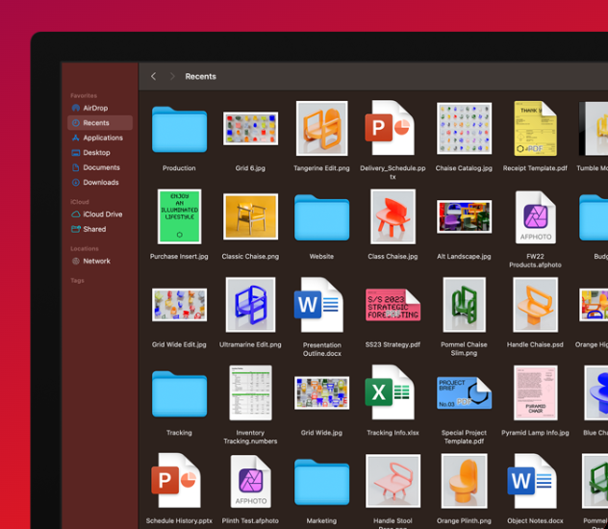
Task: Select the Delivery_Schedule.pptx PowerPoint file
Action: click(x=390, y=128)
